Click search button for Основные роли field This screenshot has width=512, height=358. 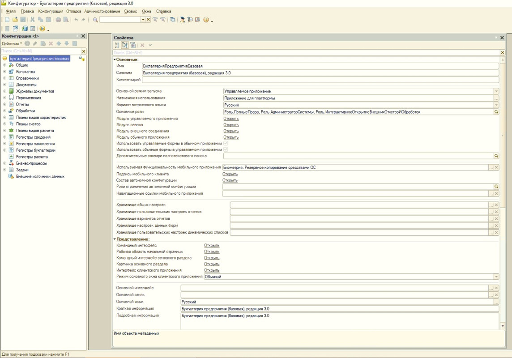coord(496,112)
